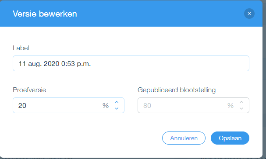Click the percent symbol in Gepubliceerd blootstelling
266x159 pixels.
coord(231,106)
